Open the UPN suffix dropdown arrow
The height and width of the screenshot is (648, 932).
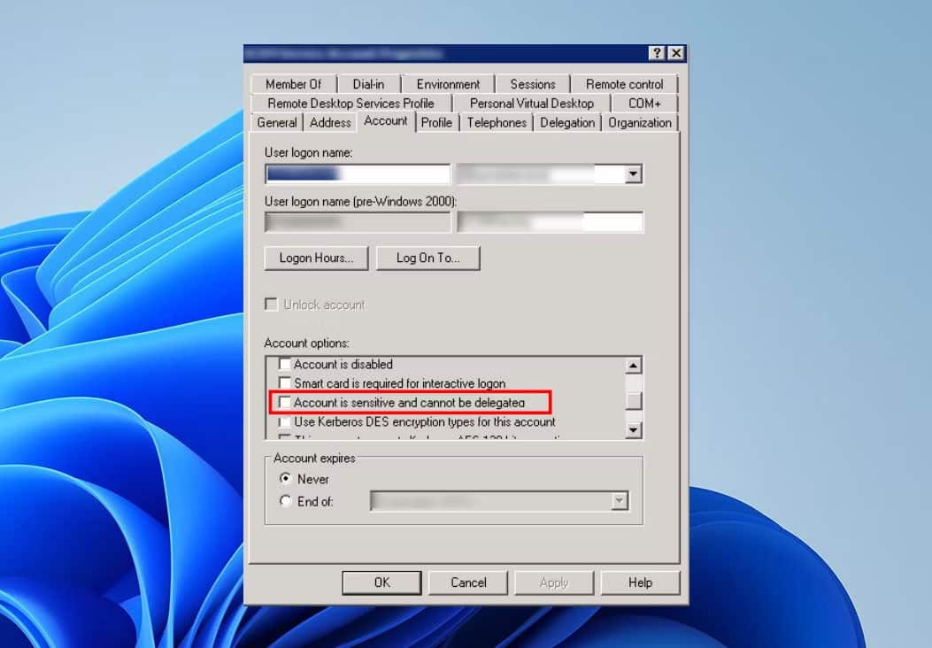[x=633, y=174]
